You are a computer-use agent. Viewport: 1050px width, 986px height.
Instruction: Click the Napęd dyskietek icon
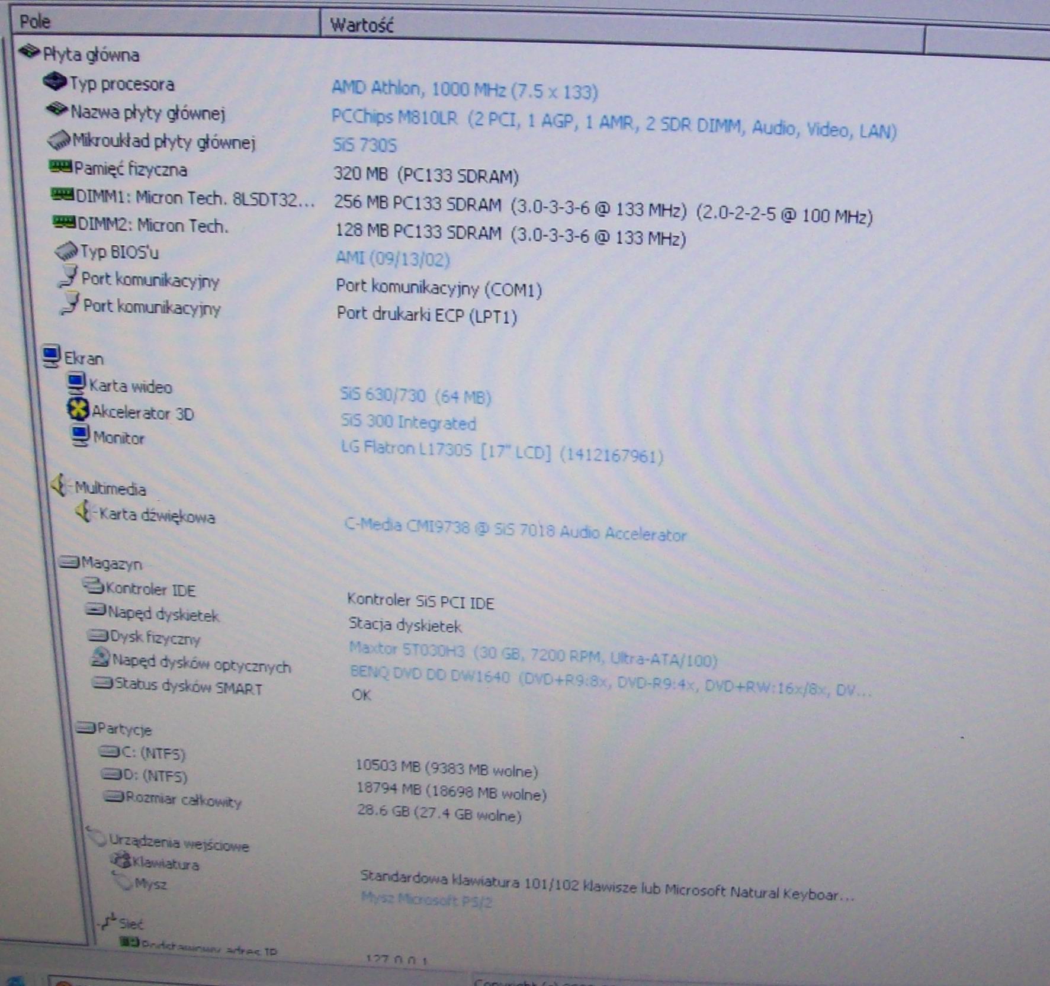point(95,609)
